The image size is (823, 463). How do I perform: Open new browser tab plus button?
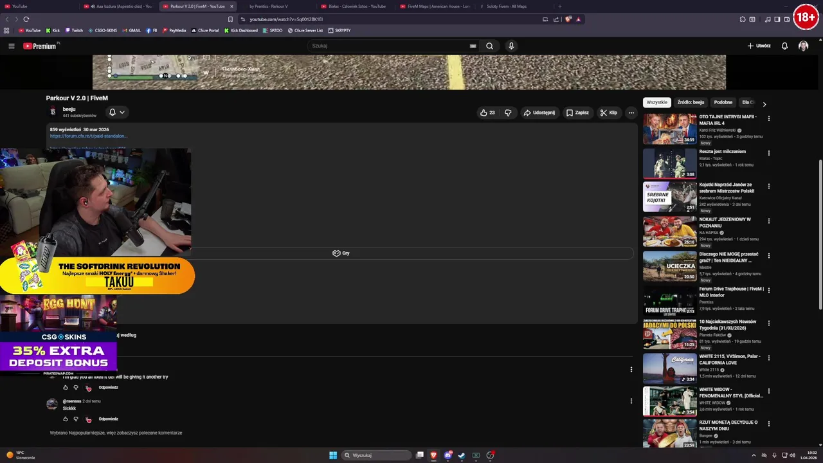(559, 6)
